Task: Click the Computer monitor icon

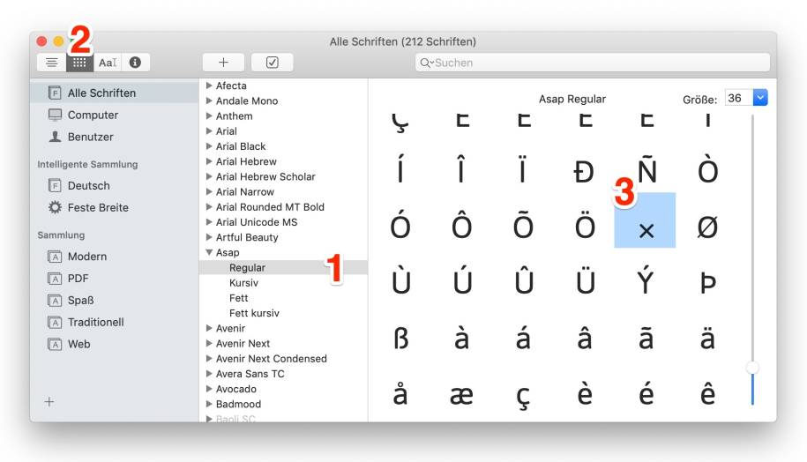Action: tap(55, 115)
